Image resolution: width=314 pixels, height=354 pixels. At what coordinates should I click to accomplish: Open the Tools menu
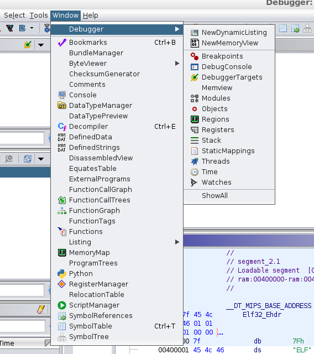[x=39, y=15]
